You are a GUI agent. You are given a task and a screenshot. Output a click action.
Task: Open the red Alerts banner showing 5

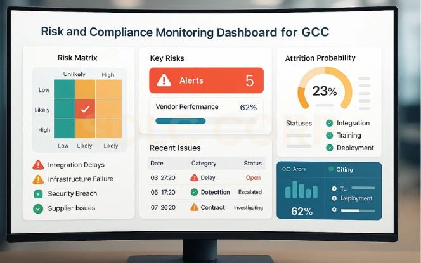[x=206, y=80]
